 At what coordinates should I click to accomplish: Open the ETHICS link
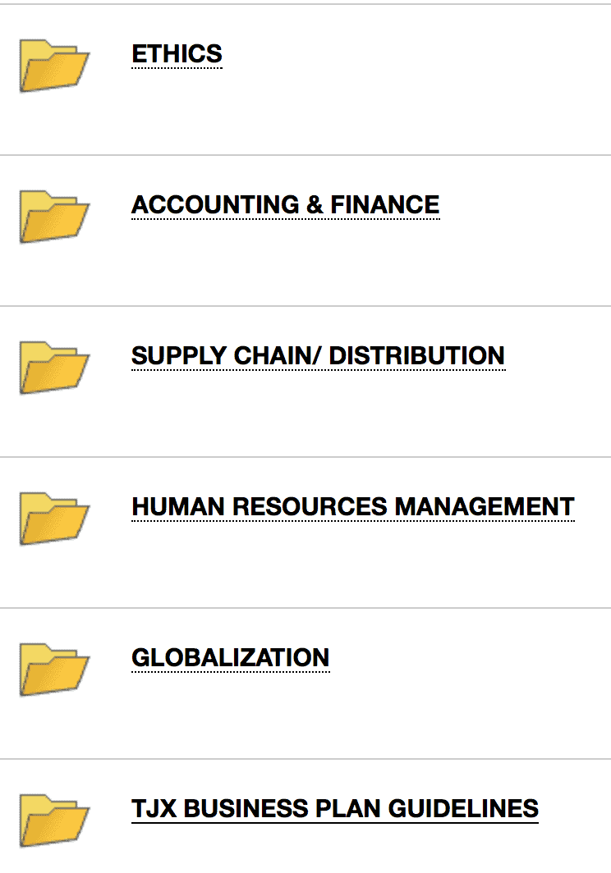click(x=177, y=54)
